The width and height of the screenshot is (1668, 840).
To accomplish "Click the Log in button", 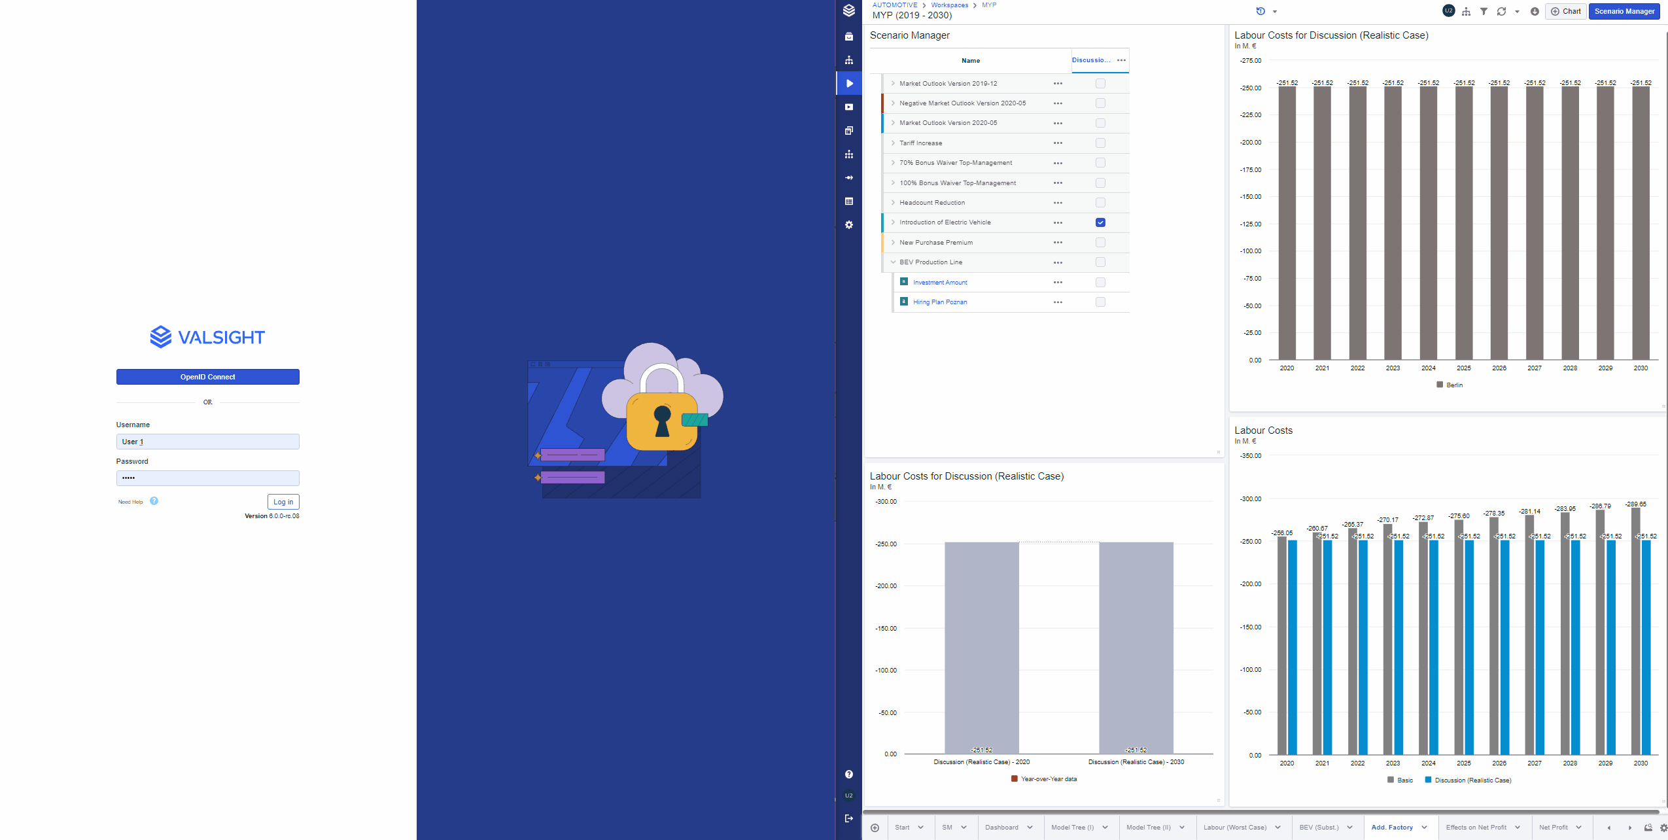I will tap(283, 502).
